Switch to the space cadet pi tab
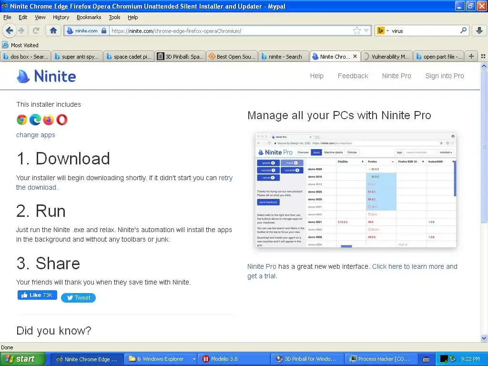Image resolution: width=488 pixels, height=366 pixels. tap(129, 56)
